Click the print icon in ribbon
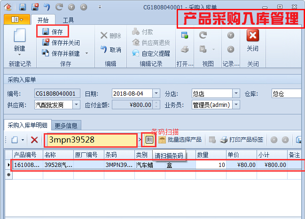Viewport: 305px width, 219px height. tap(185, 49)
